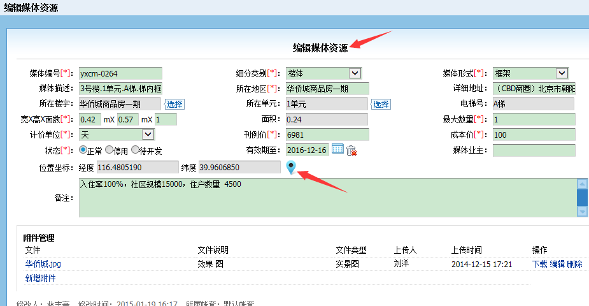
Task: Open the calendar date picker icon
Action: (x=337, y=150)
